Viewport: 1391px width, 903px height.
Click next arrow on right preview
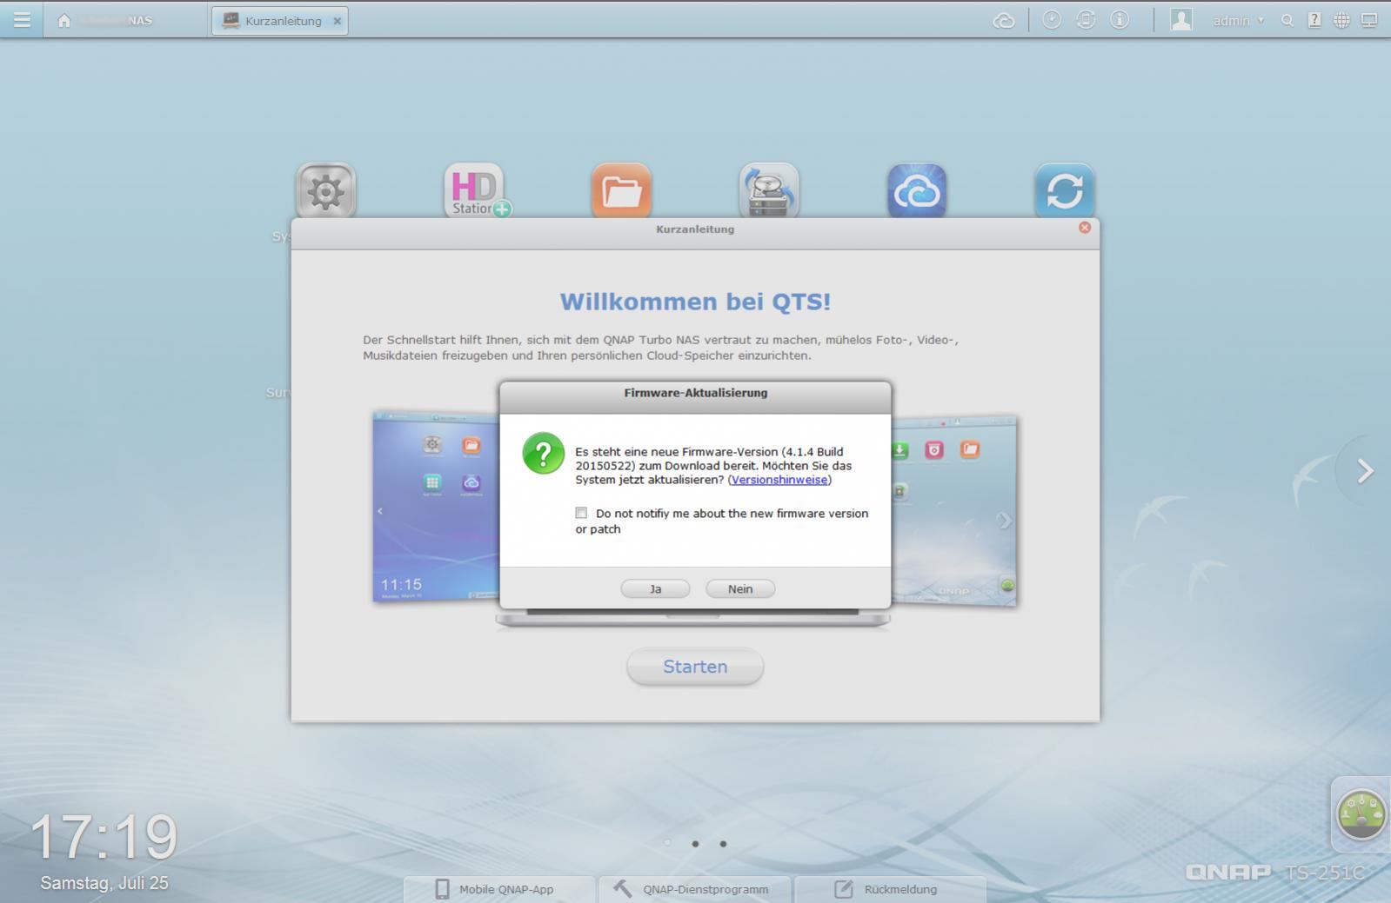[1005, 521]
